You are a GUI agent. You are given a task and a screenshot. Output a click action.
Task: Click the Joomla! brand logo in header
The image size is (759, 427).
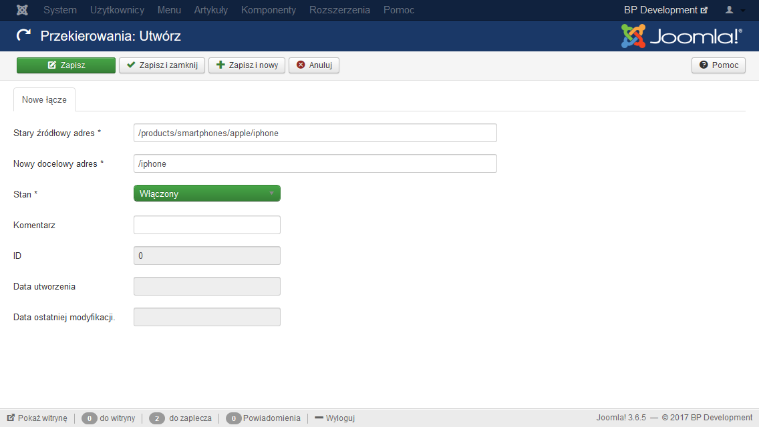pos(681,36)
